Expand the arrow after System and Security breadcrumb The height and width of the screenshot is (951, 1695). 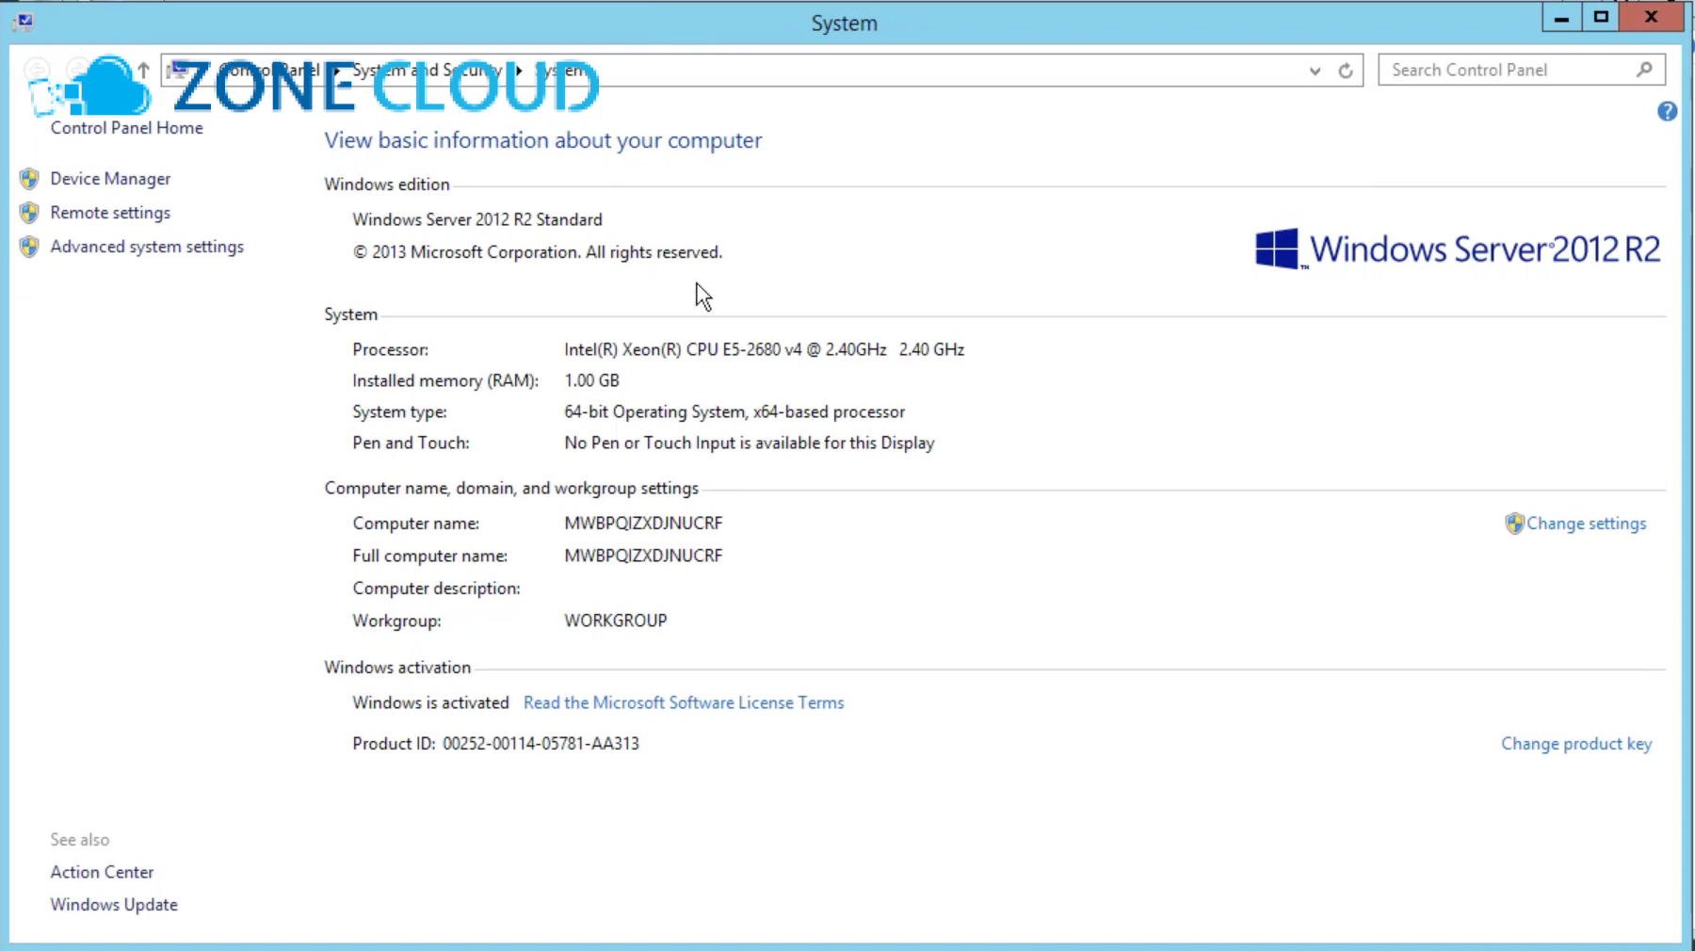click(519, 71)
